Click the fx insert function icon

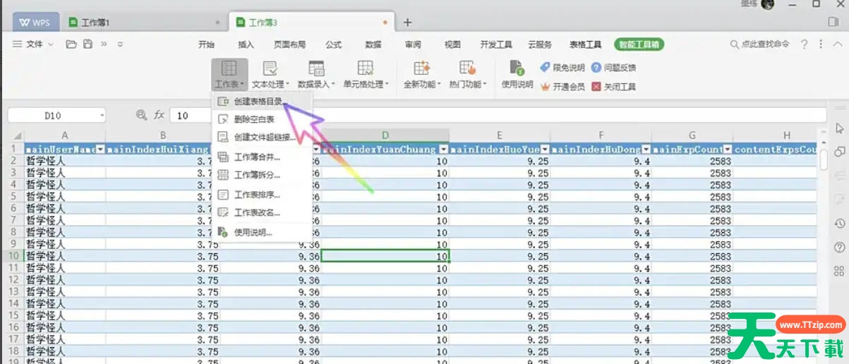159,115
